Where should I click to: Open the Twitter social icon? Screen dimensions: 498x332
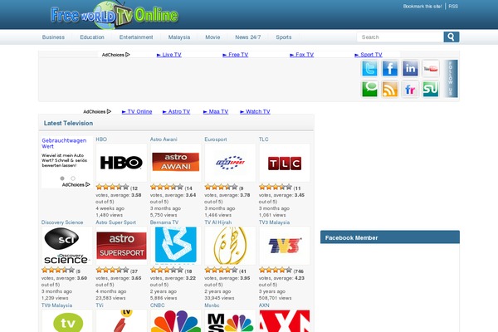[x=369, y=68]
